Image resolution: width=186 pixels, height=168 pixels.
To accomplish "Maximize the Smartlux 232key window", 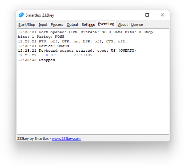I will point(147,15).
